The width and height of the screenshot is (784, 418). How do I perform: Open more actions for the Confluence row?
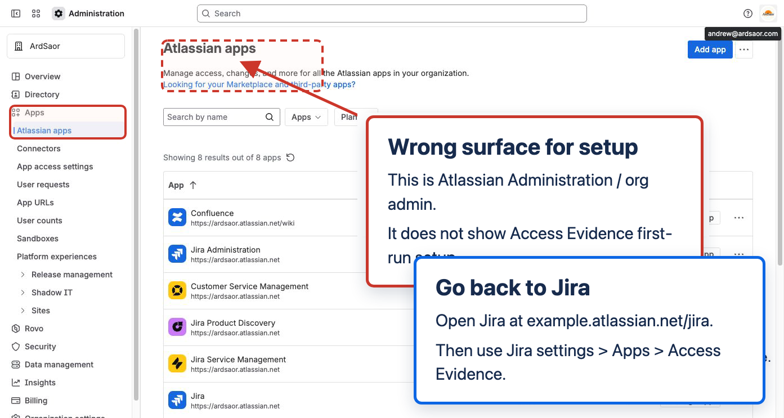[x=739, y=218]
